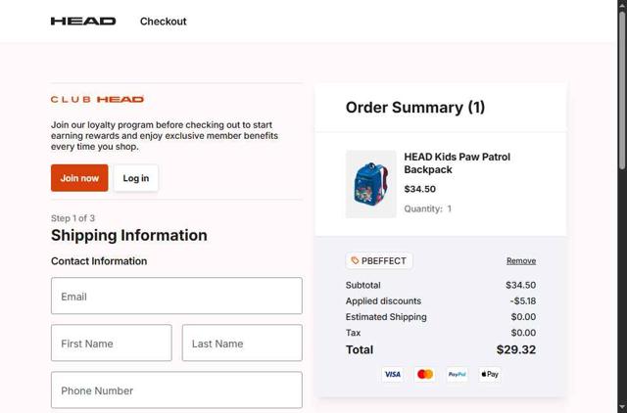Click the HEAD logo in header
Viewport: 627px width, 413px height.
point(83,21)
